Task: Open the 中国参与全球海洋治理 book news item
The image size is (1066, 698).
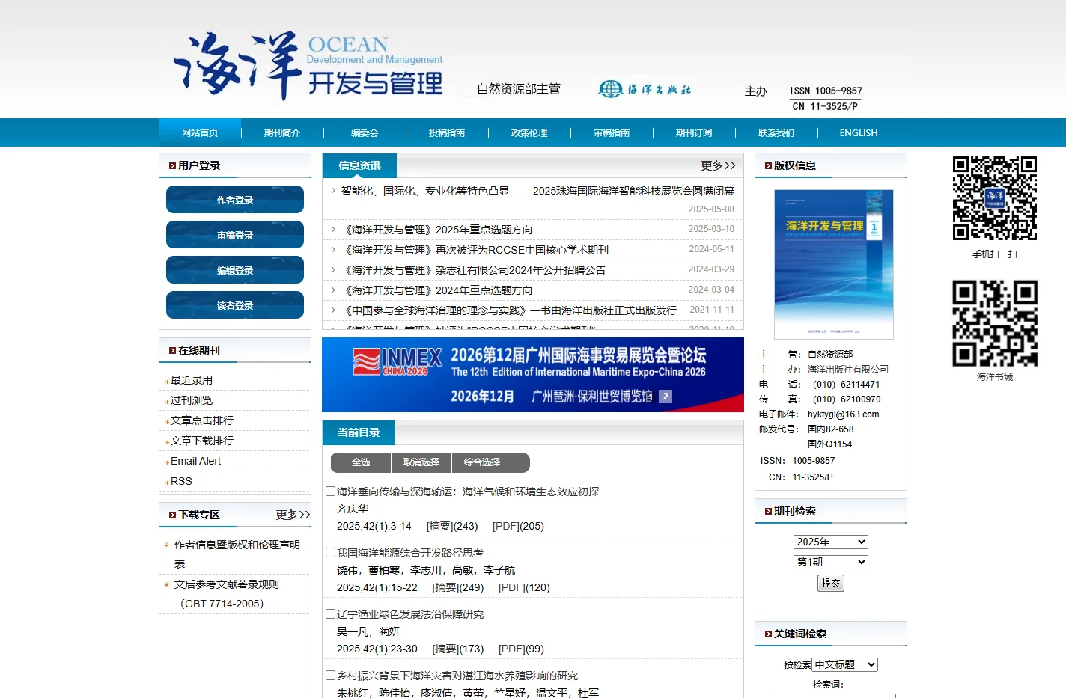Action: (x=509, y=310)
